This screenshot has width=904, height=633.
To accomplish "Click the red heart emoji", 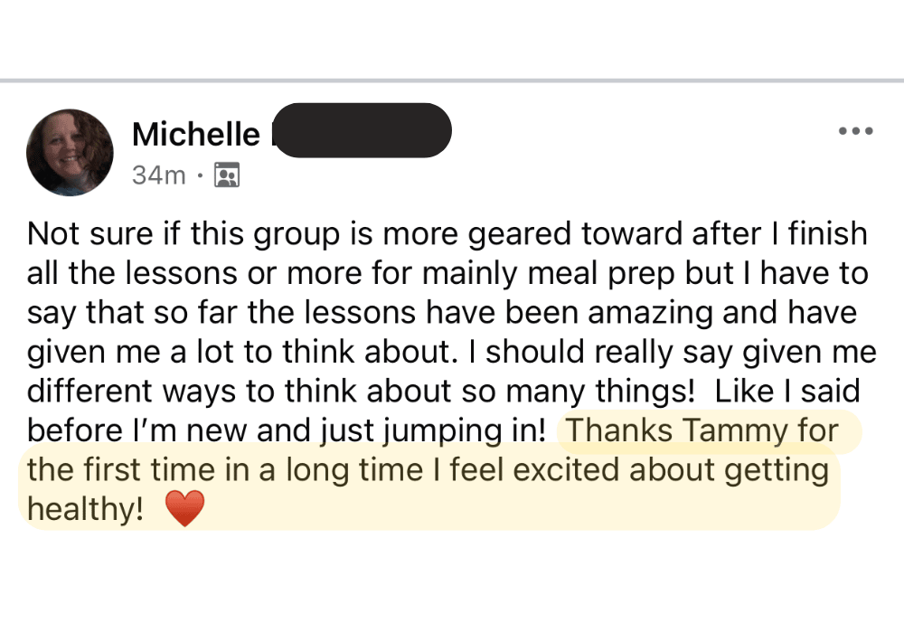I will (x=184, y=508).
